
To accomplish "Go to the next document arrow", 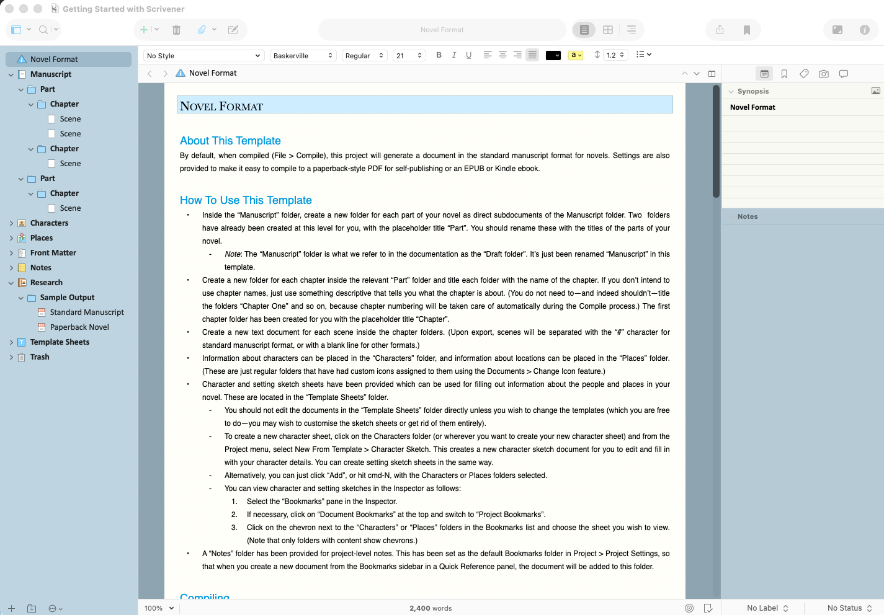I will coord(697,73).
